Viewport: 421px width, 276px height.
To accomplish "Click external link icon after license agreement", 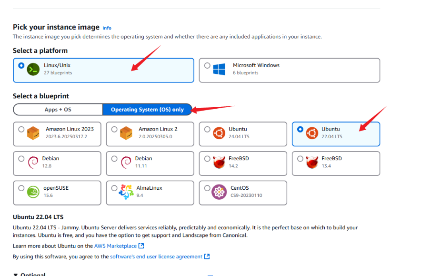I will click(x=207, y=256).
